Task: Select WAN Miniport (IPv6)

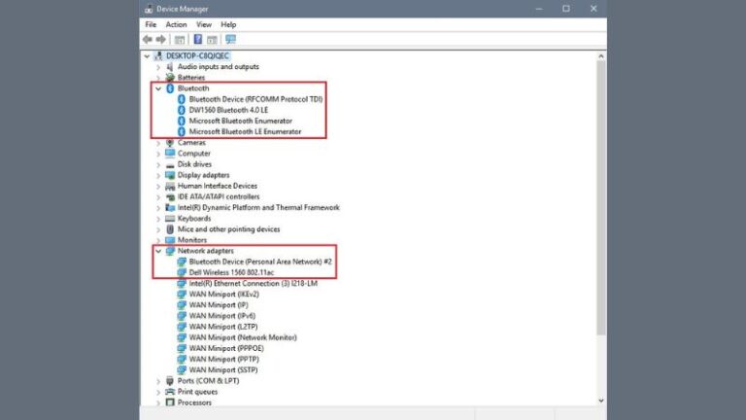Action: tap(222, 316)
